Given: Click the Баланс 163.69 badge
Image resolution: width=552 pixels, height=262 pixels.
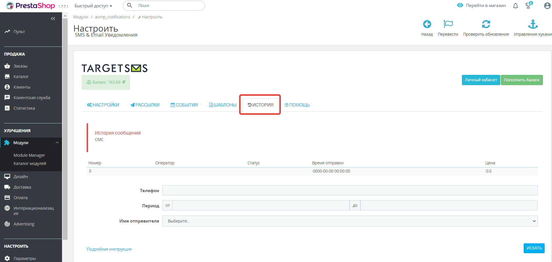Looking at the screenshot, I should coord(106,82).
